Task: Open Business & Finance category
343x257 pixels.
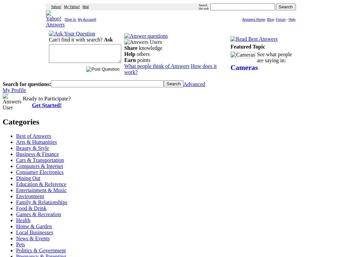Action: tap(38, 154)
